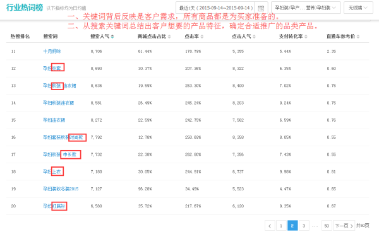Jump to page 50
Image resolution: width=379 pixels, height=232 pixels.
click(x=327, y=226)
